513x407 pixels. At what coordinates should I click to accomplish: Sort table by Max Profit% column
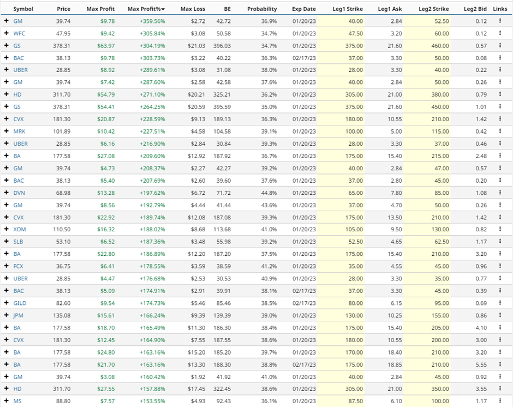(x=146, y=9)
